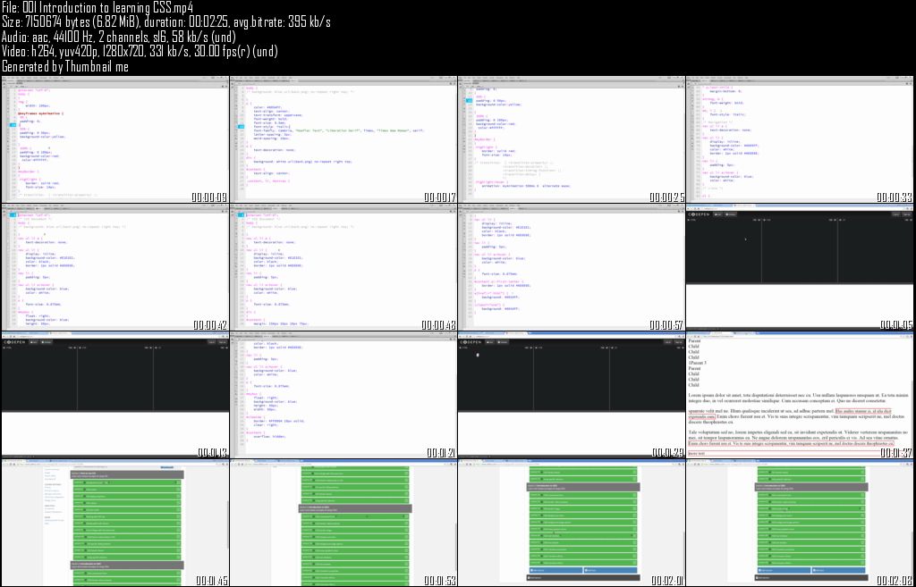Pick the code thumbnail stamped 00:00:57
Viewport: 916px width, 587px height.
tap(572, 267)
